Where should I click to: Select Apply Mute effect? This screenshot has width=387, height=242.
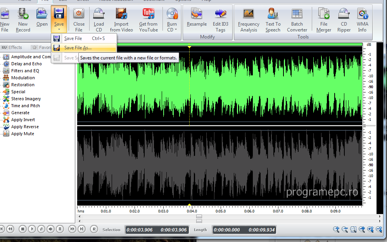(19, 134)
